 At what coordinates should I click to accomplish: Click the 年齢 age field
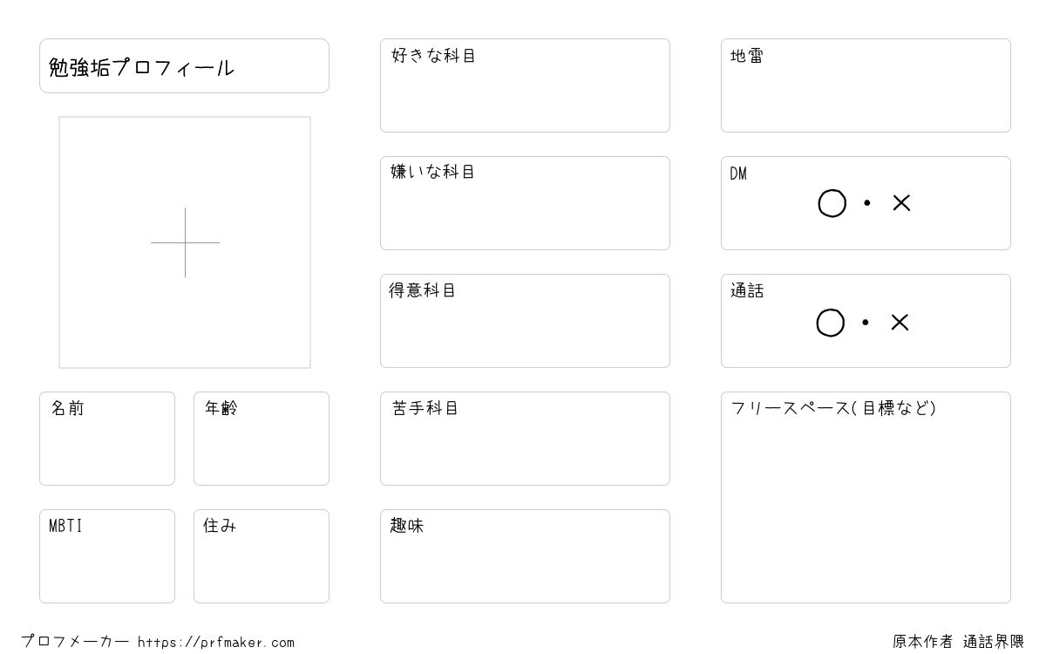[261, 439]
